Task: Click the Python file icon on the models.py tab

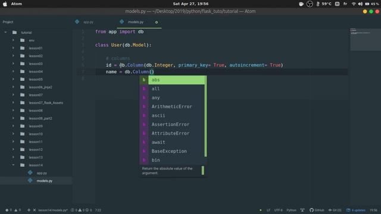Action: point(121,21)
